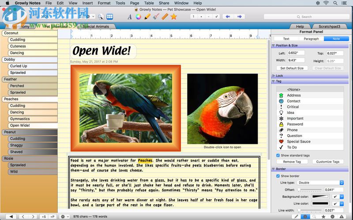Open the Background color dropdown arrow
The image size is (353, 220).
point(342,197)
